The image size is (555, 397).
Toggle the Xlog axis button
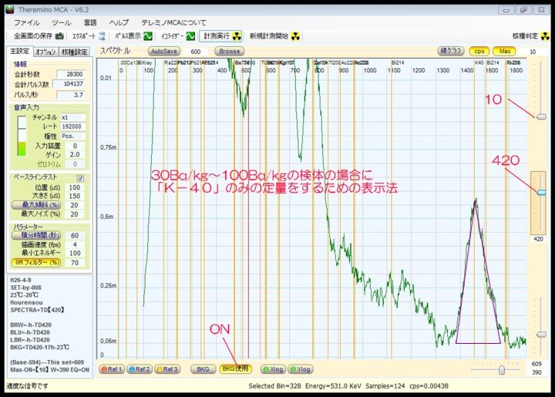pos(273,369)
